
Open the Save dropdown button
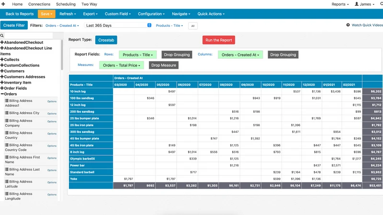(x=46, y=14)
